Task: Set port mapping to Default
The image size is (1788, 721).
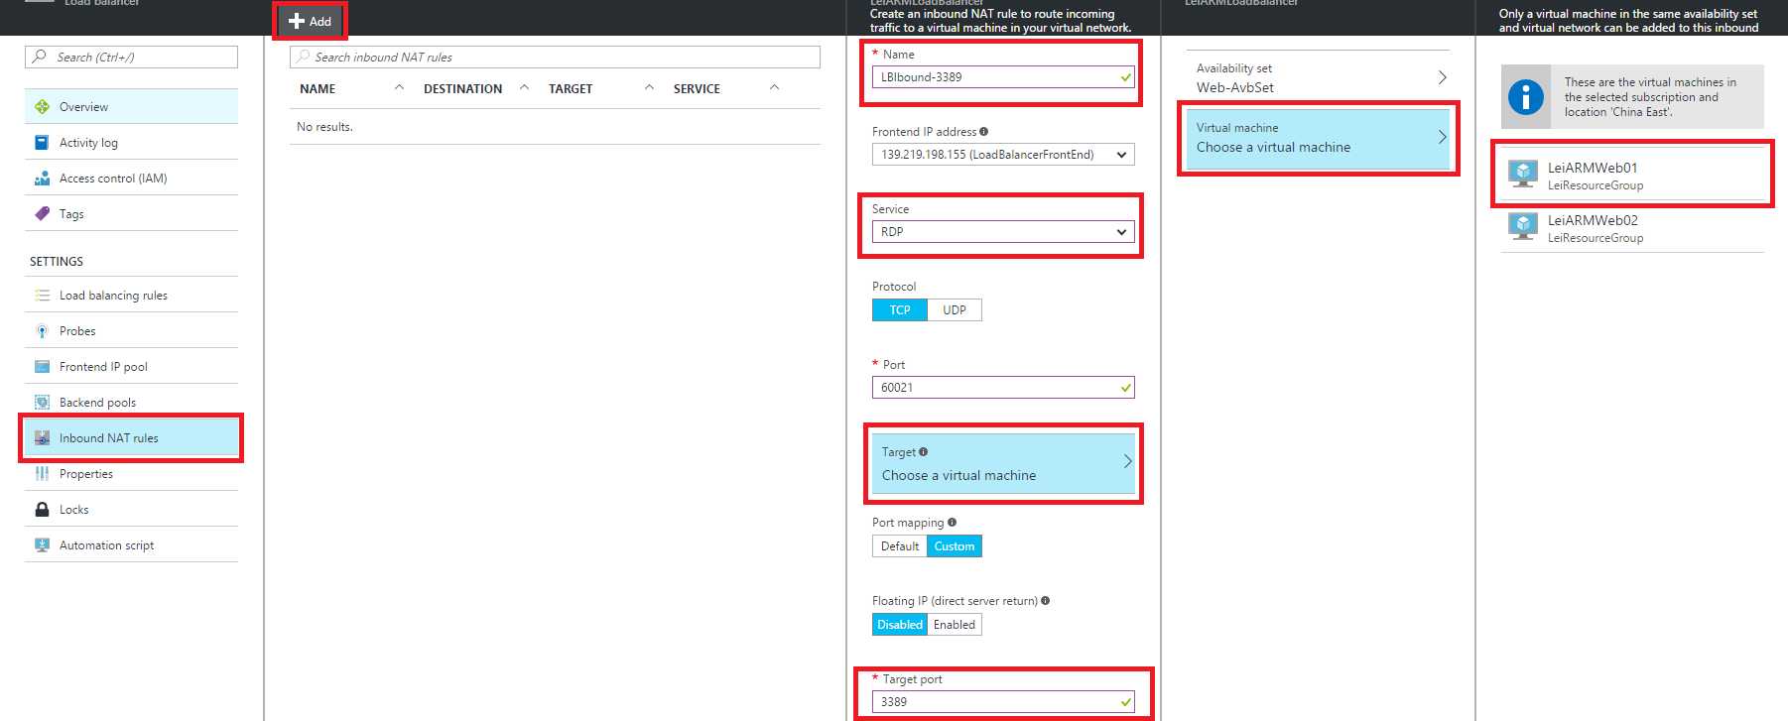Action: [x=900, y=545]
